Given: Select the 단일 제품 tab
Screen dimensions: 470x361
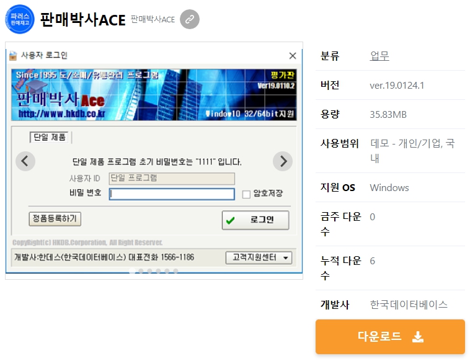Looking at the screenshot, I should point(49,137).
